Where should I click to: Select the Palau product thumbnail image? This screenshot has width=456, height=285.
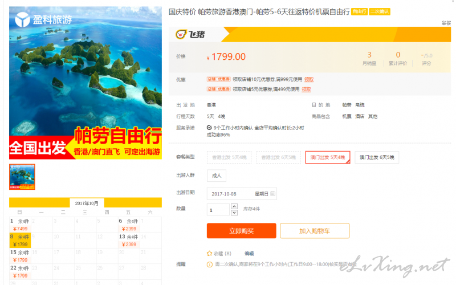(x=22, y=177)
